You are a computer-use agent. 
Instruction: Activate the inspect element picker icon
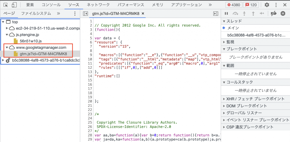6,5
